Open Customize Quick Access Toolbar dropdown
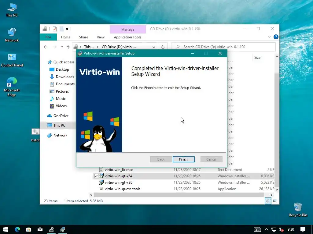Screen dimensions: 313x234 pos(67,29)
